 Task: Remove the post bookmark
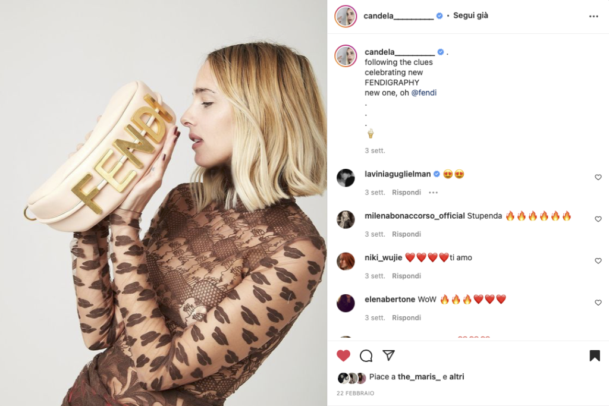(x=595, y=355)
